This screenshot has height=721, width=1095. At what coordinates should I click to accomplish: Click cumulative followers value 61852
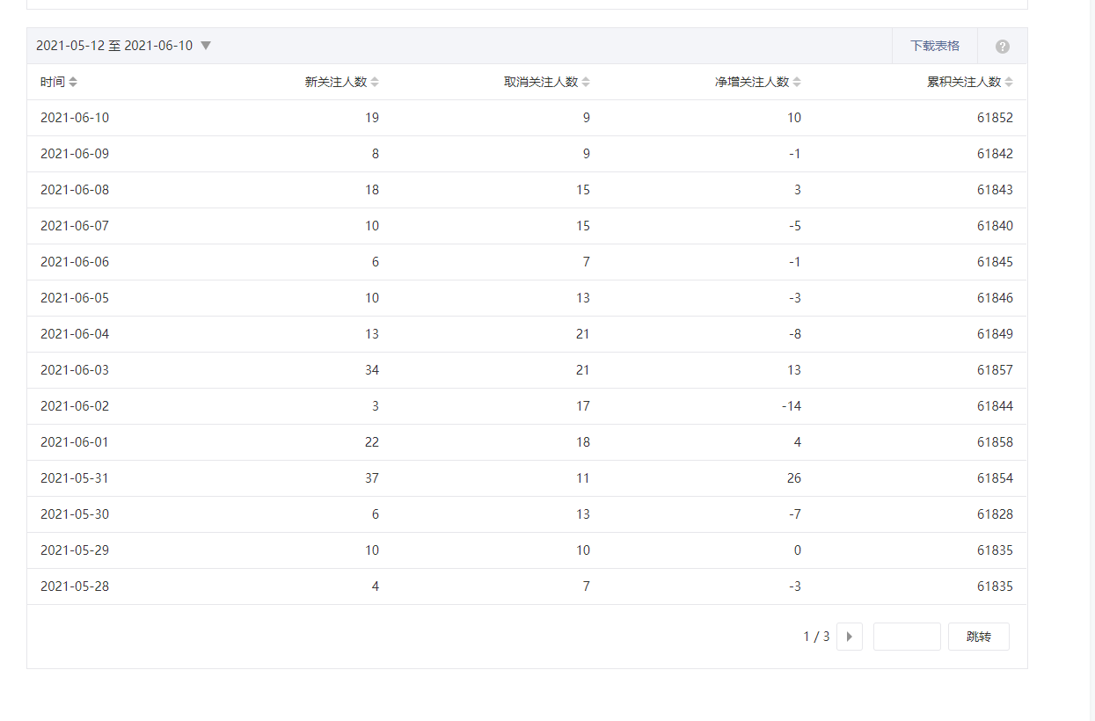tap(995, 118)
